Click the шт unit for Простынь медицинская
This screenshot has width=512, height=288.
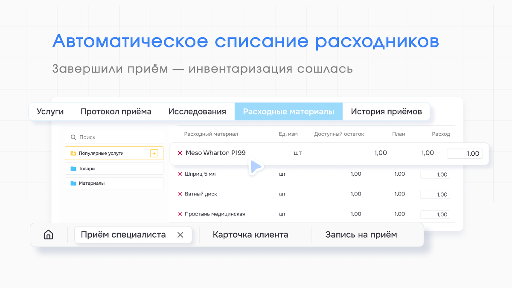coord(282,214)
